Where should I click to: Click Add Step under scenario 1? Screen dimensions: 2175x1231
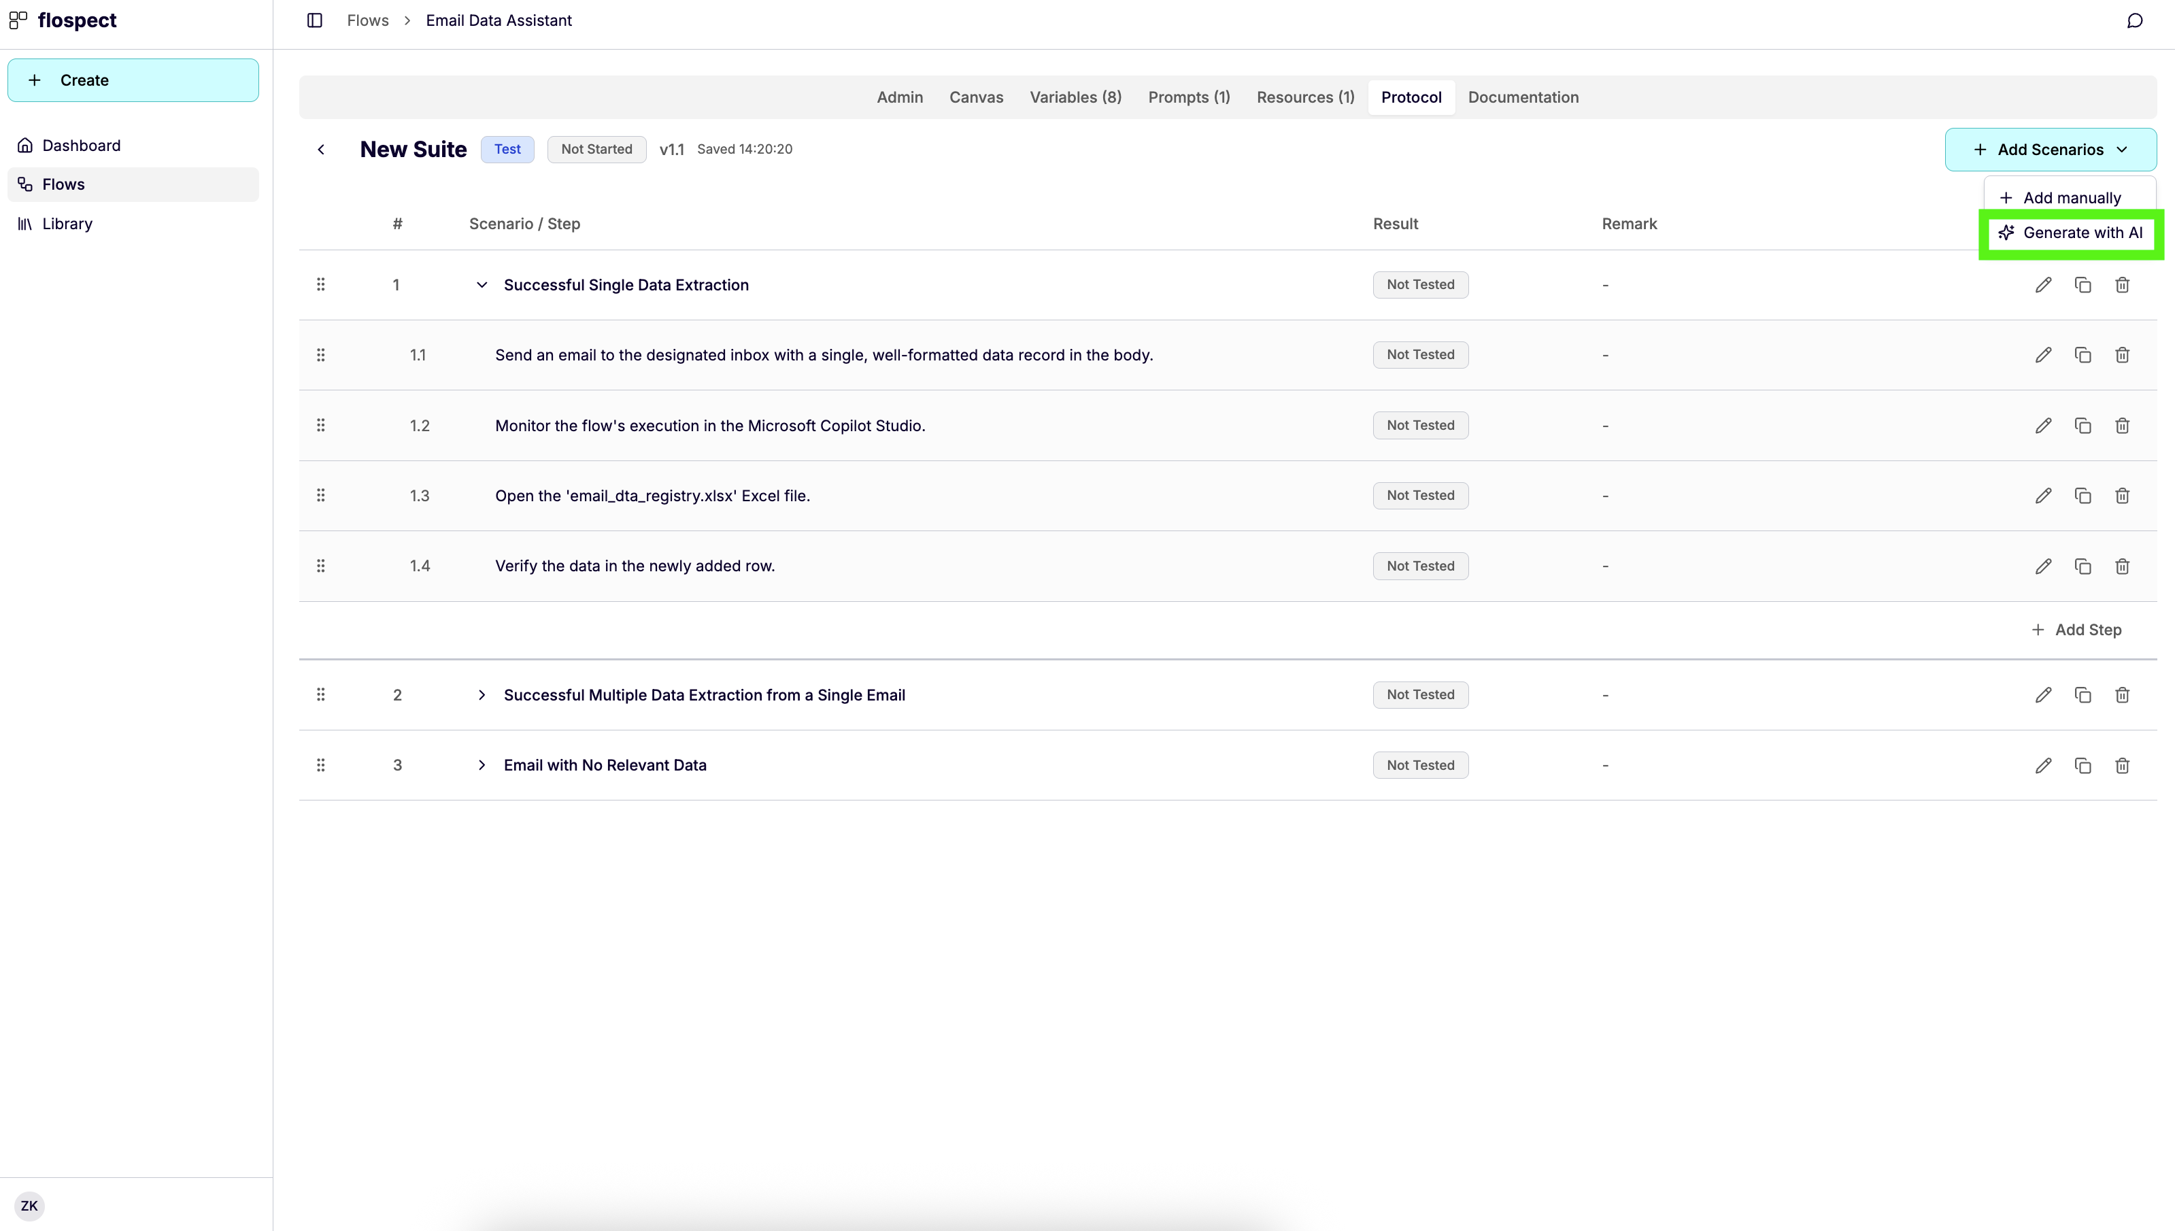[x=2077, y=629]
